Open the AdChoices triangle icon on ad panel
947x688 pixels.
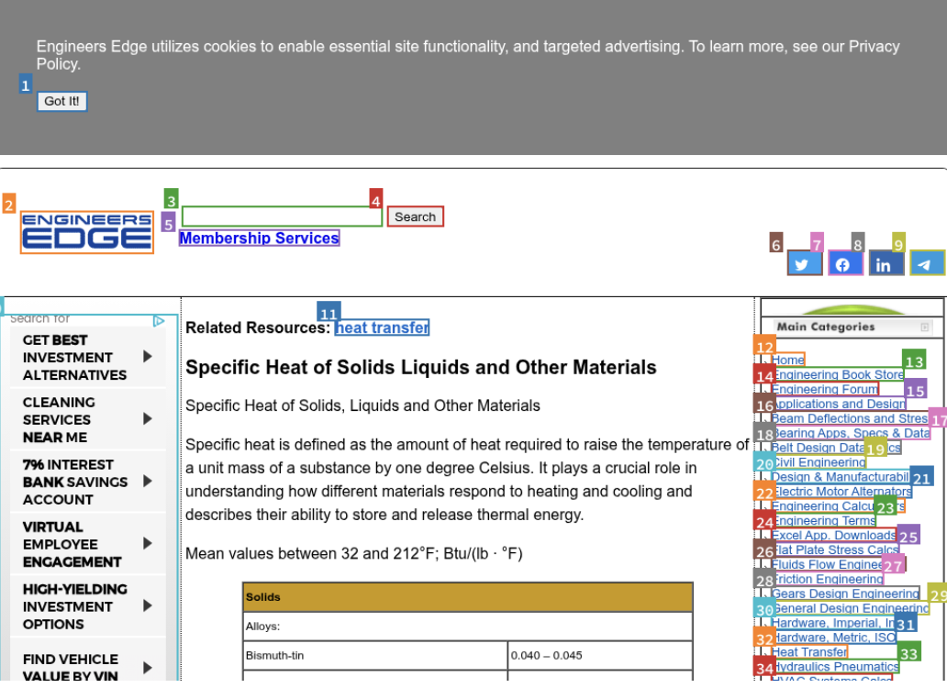(159, 320)
